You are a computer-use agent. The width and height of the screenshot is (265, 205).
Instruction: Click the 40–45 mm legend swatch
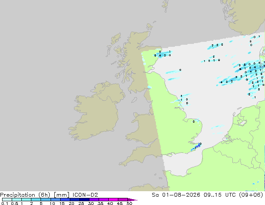(113, 200)
